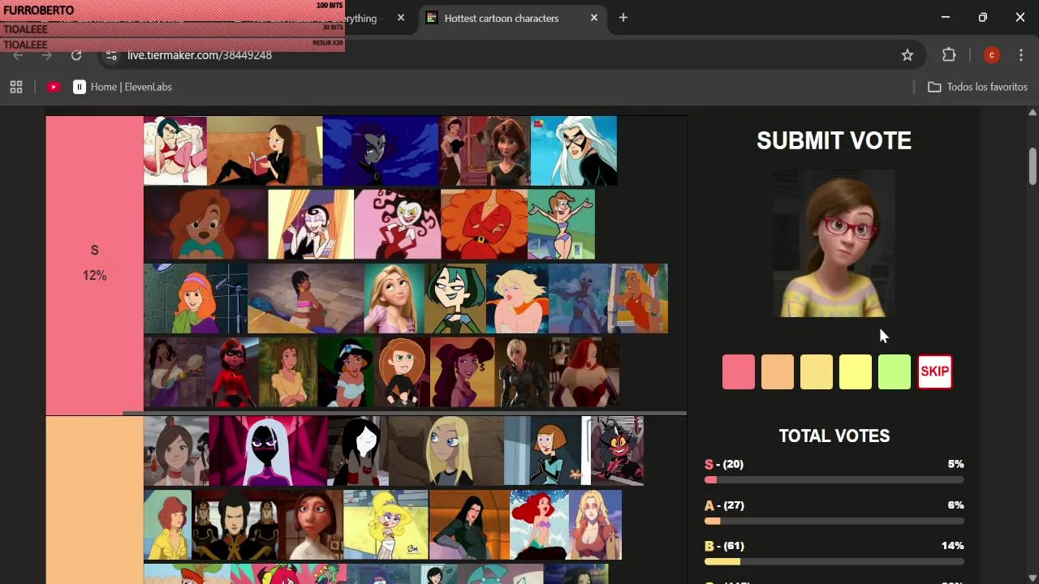Select the Jane in yellow dress thumbnail
The width and height of the screenshot is (1039, 584).
tap(288, 371)
